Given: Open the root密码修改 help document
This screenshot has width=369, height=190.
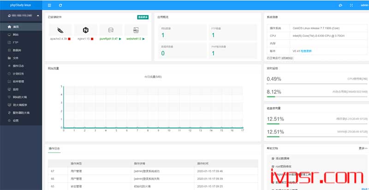Looking at the screenshot, I should click(x=283, y=166).
